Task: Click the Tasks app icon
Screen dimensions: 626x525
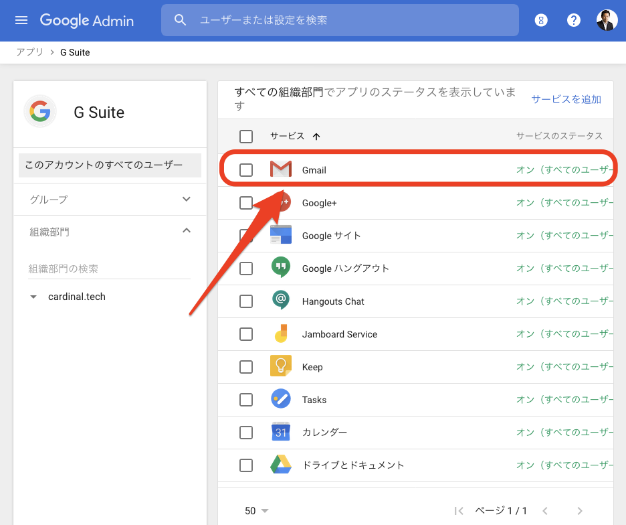Action: tap(281, 399)
